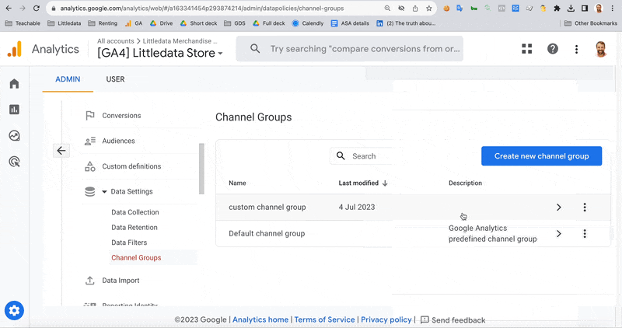Click the top Analytics search box

(349, 49)
